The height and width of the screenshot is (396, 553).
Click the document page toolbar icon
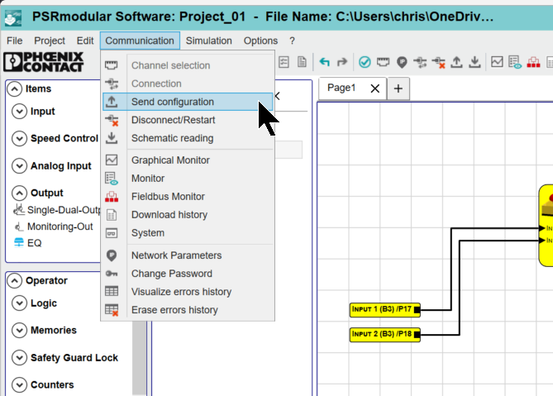[x=302, y=62]
